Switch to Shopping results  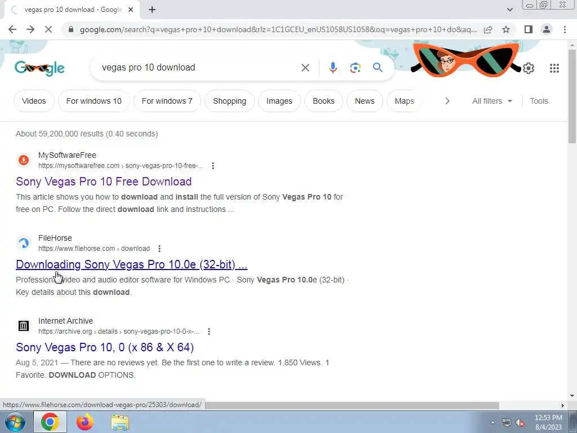click(x=230, y=101)
